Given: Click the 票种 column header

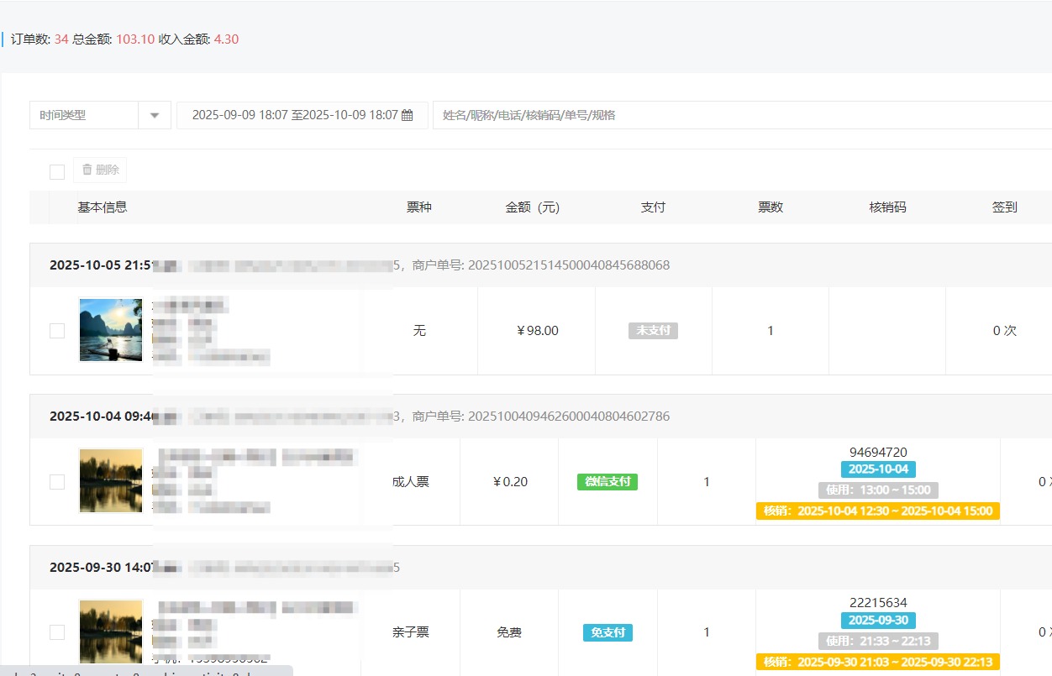Looking at the screenshot, I should point(419,207).
